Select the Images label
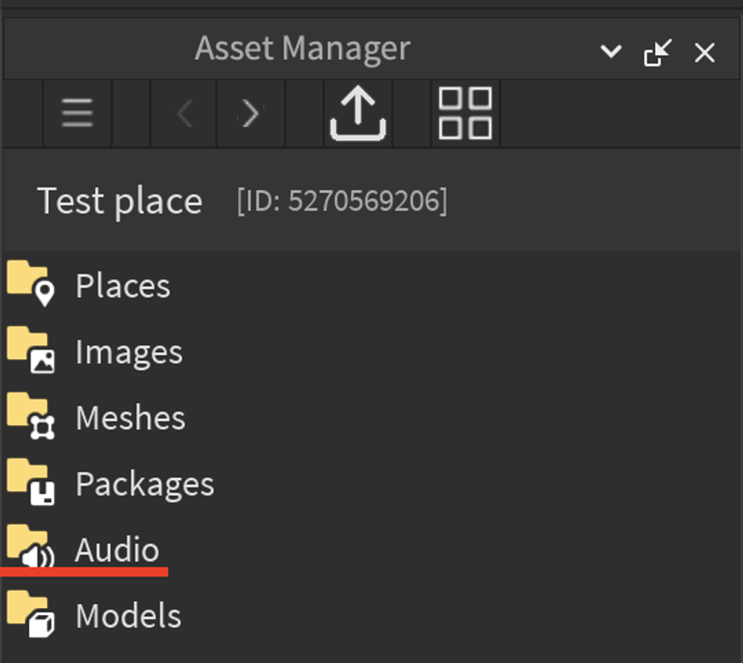This screenshot has width=743, height=663. click(x=129, y=353)
